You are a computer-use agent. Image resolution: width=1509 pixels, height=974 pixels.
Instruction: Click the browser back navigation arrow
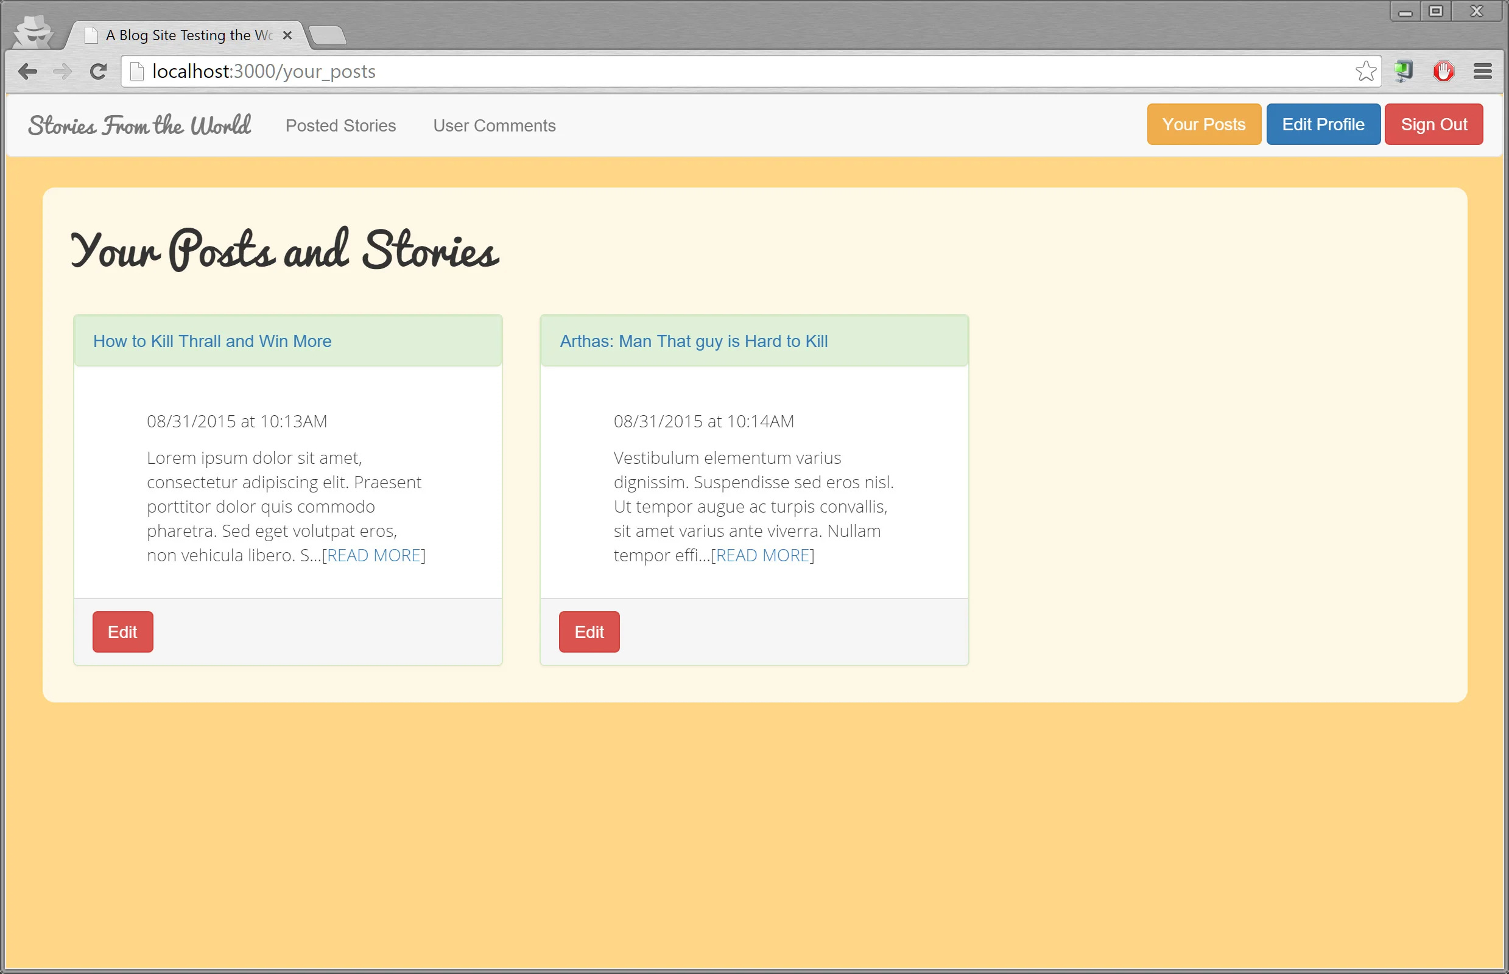[28, 71]
